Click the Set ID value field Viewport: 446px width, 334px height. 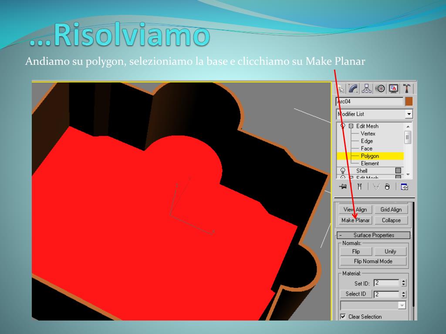click(x=387, y=283)
